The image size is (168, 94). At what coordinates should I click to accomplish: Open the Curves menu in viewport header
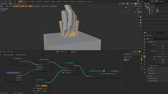pyautogui.click(x=24, y=4)
